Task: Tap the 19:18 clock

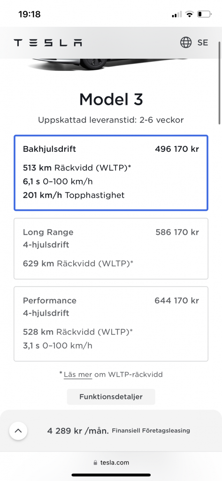Action: pos(30,14)
